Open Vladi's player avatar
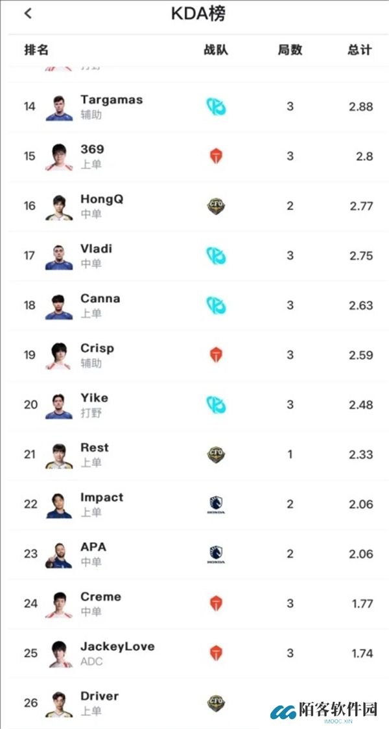The width and height of the screenshot is (389, 729). point(59,256)
